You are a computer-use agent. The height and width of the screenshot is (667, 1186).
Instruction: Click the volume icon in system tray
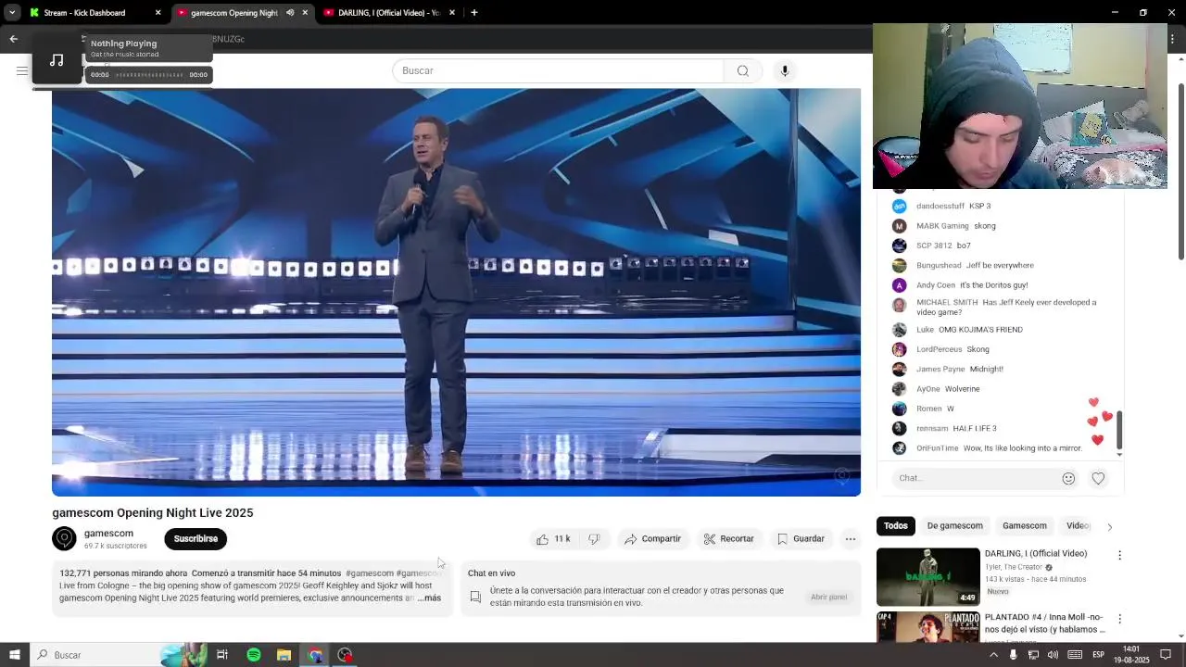click(1053, 655)
